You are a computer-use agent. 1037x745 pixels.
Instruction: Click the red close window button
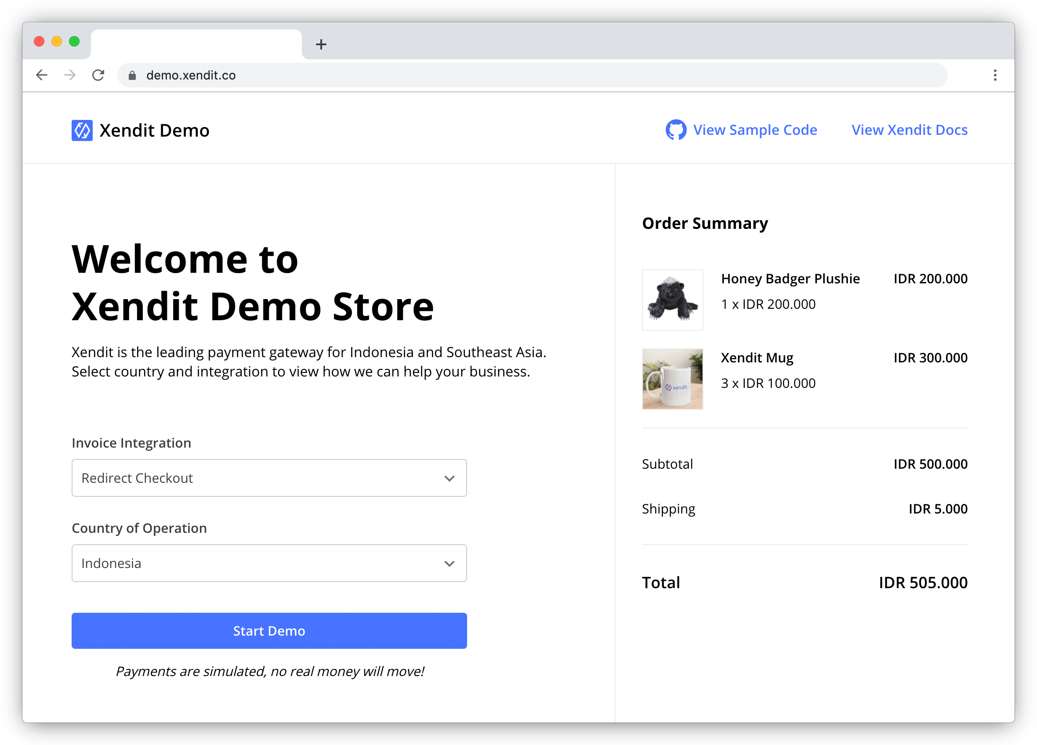(39, 42)
